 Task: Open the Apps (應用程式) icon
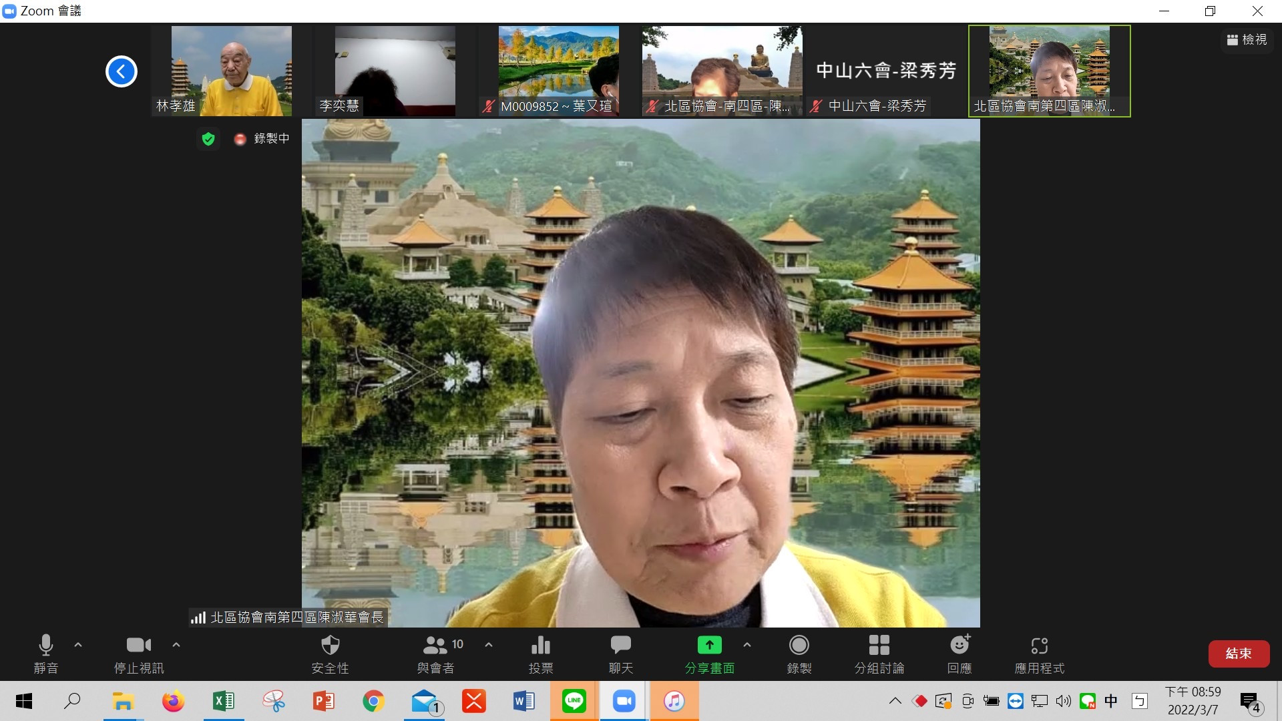click(1039, 646)
